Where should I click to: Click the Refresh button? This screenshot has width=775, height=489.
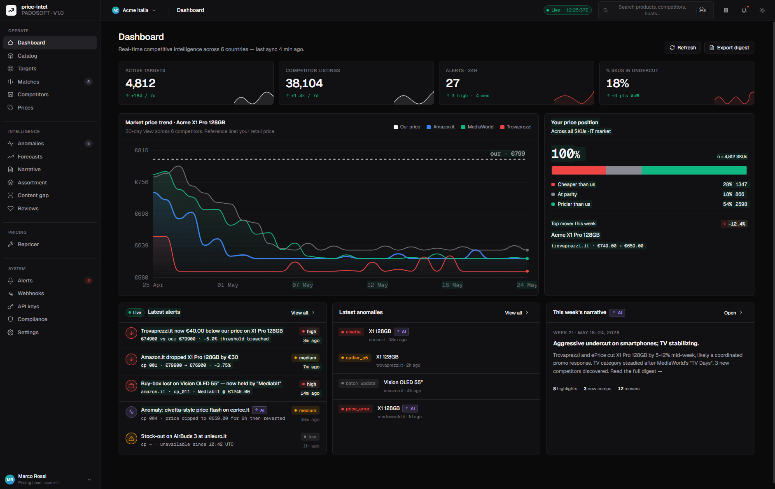(683, 48)
